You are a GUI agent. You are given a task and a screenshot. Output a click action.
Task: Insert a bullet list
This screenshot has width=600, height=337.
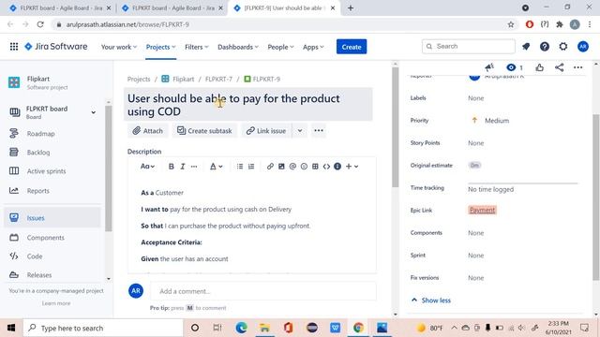click(x=240, y=167)
